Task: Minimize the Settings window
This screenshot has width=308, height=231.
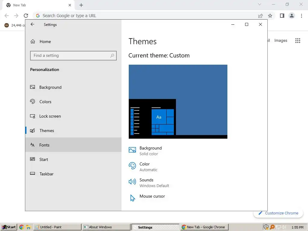Action: pos(233,24)
